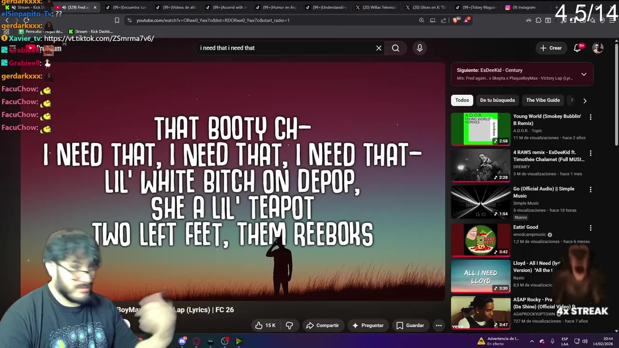The height and width of the screenshot is (348, 619).
Task: Switch to the Willax Televisión X tab
Action: pyautogui.click(x=377, y=7)
